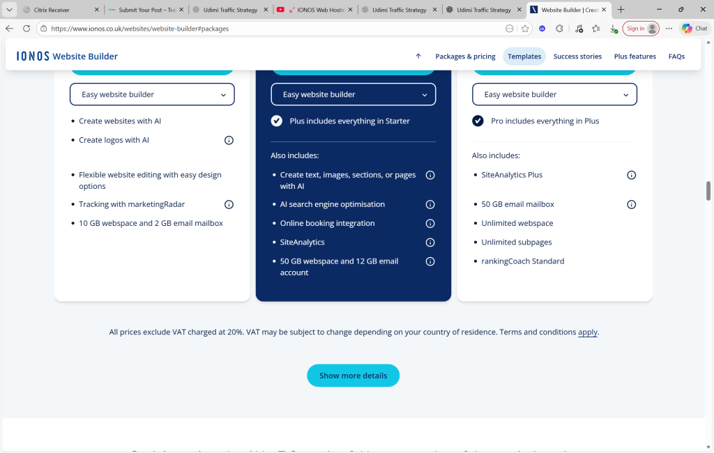714x453 pixels.
Task: Click checkmark beside Pro includes everything in Plus
Action: coord(478,121)
